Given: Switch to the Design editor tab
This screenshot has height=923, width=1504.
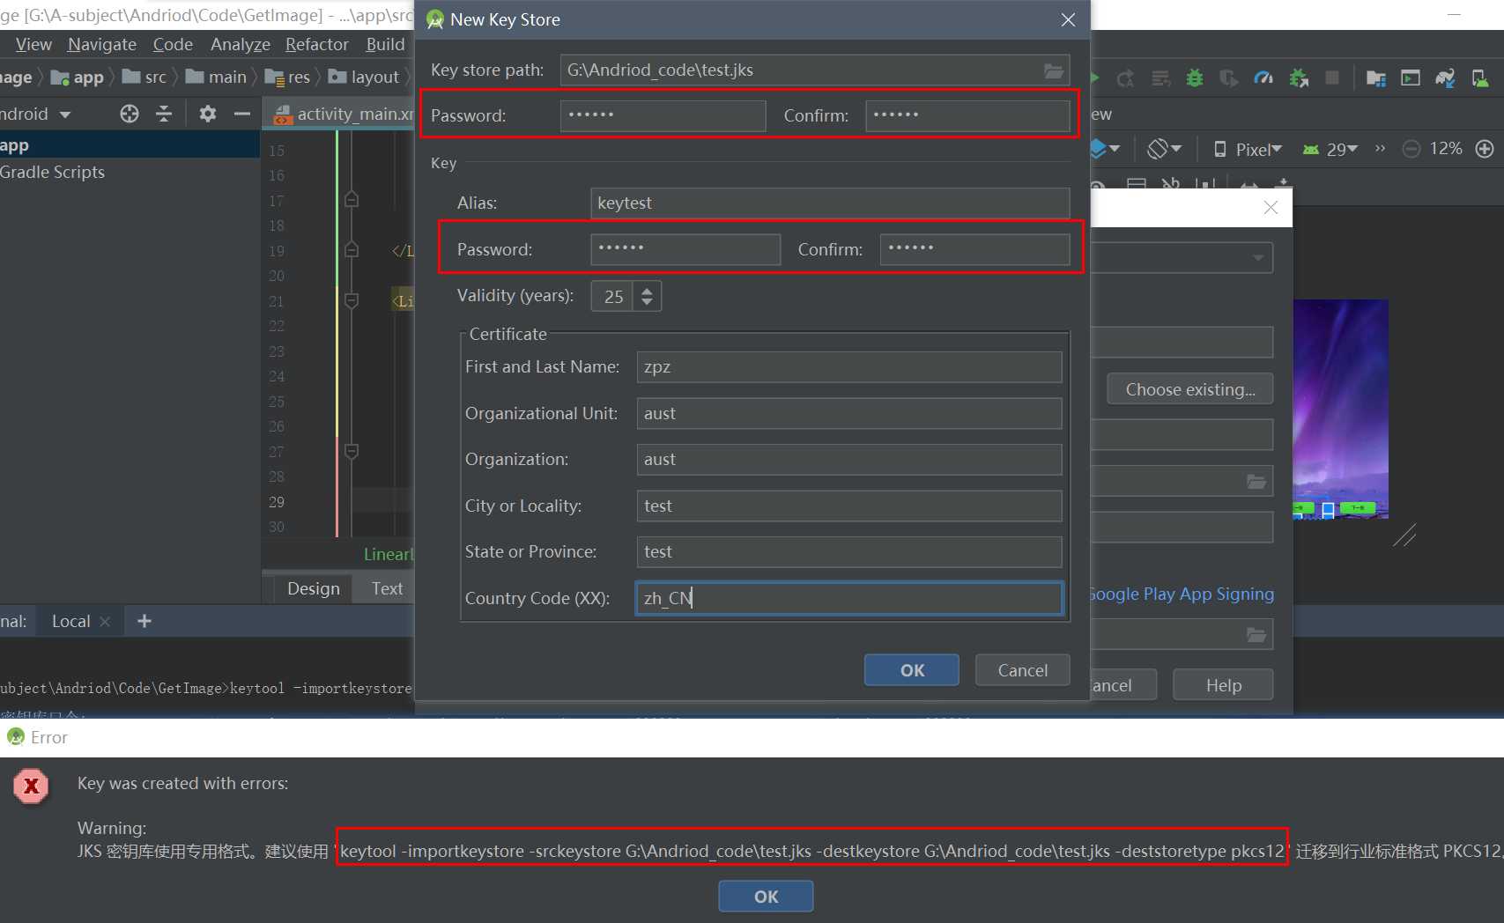Looking at the screenshot, I should tap(313, 588).
